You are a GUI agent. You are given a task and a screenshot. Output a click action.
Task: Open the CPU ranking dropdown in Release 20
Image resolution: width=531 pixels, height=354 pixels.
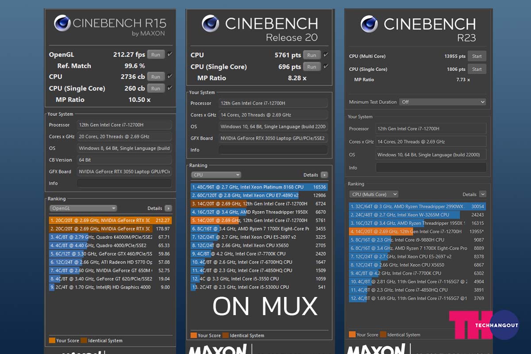[x=216, y=175]
